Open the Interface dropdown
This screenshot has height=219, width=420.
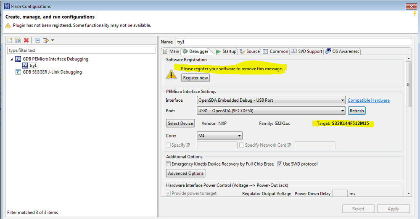click(271, 100)
